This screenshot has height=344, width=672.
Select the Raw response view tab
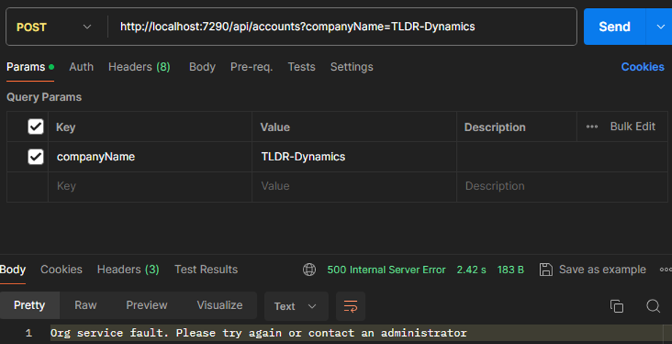coord(85,305)
